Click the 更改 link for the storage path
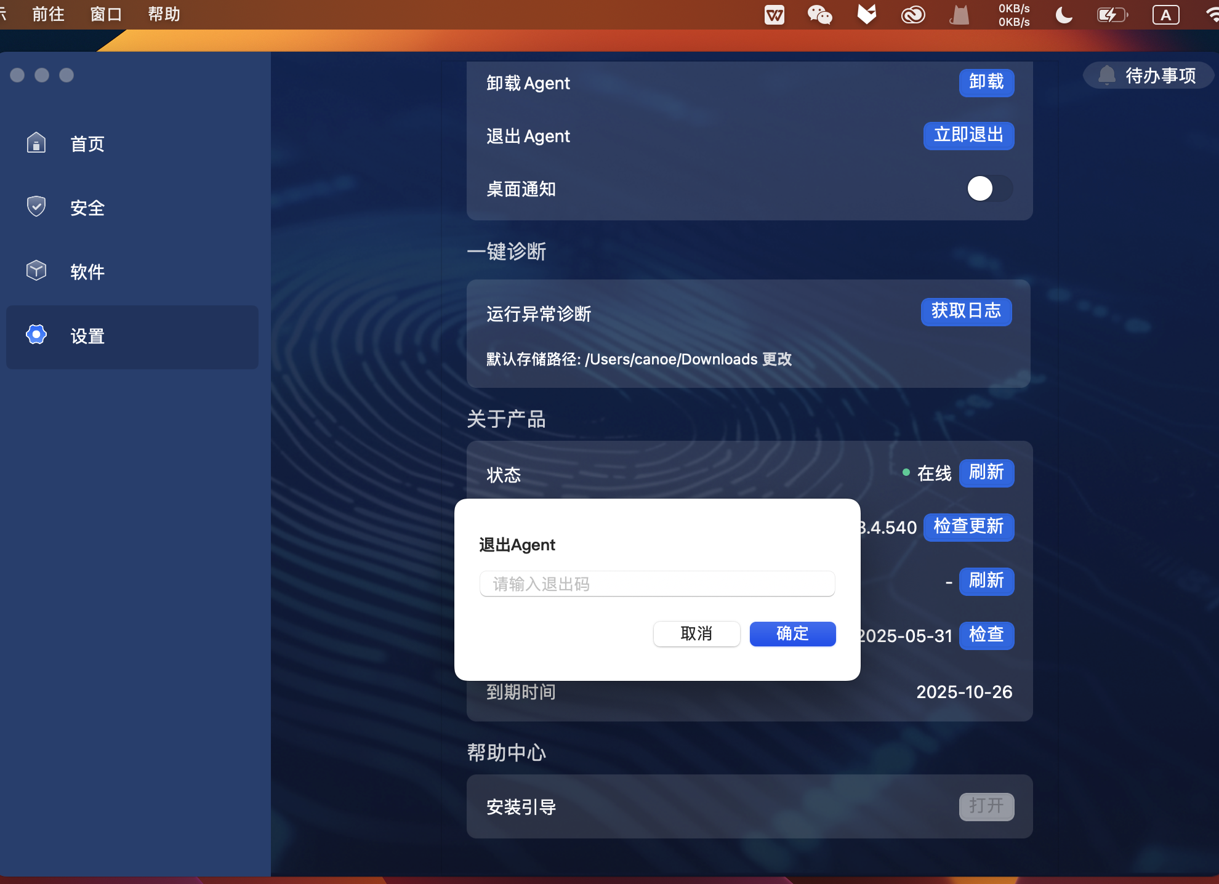Screen dimensions: 1219x884 (x=776, y=359)
